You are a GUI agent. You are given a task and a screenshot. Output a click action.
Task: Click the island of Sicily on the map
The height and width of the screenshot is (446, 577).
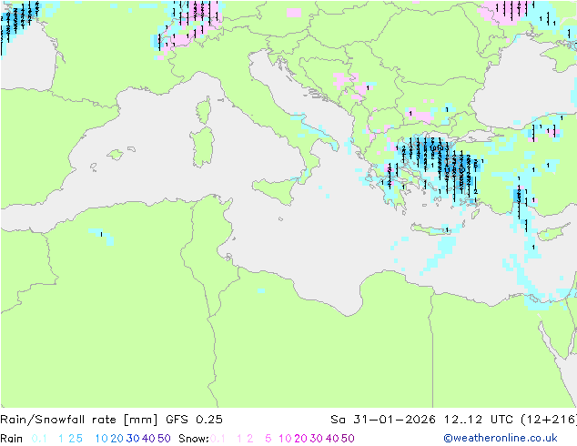coord(277,189)
